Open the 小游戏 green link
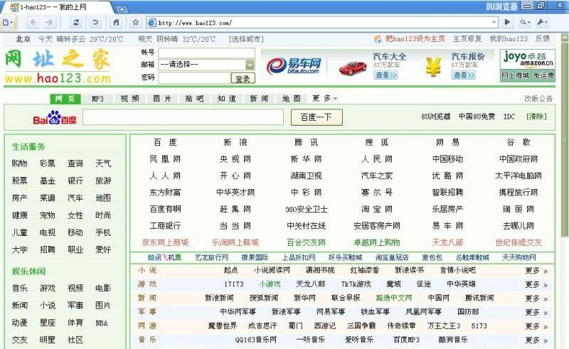This screenshot has height=349, width=569. (270, 284)
